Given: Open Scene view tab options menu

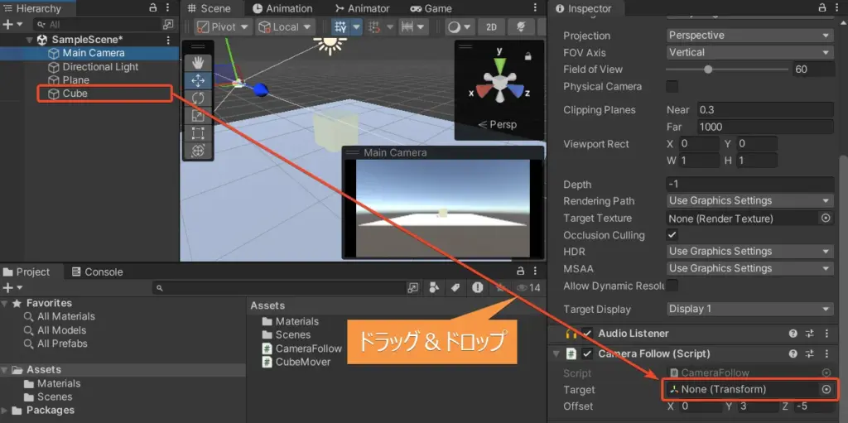Looking at the screenshot, I should 536,8.
